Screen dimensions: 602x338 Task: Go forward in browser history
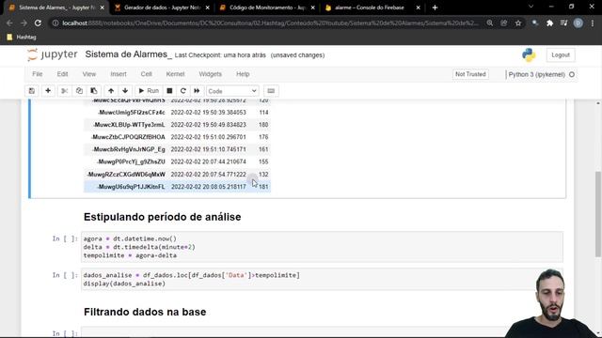(x=24, y=23)
